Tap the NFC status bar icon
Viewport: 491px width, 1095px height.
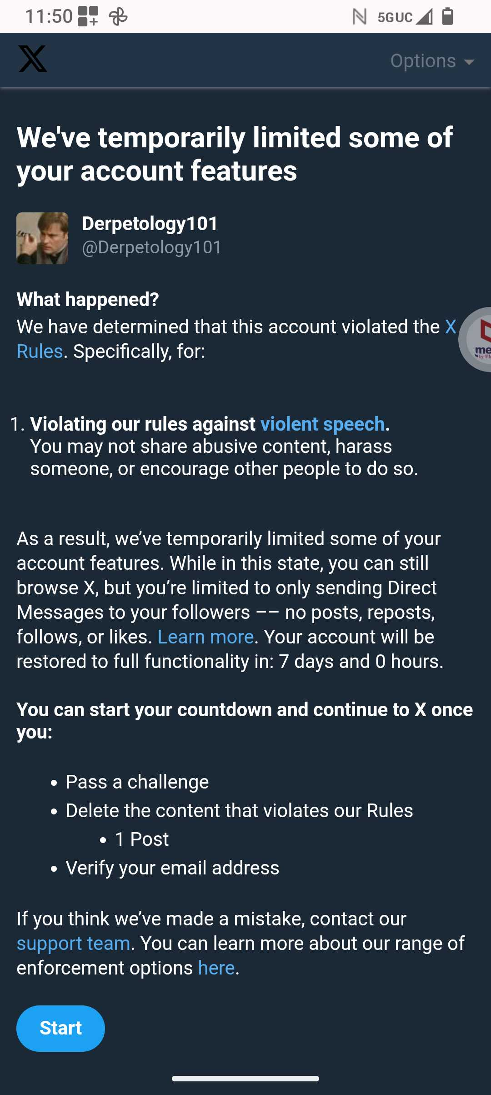click(x=359, y=17)
